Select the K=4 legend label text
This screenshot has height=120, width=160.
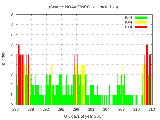click(128, 22)
